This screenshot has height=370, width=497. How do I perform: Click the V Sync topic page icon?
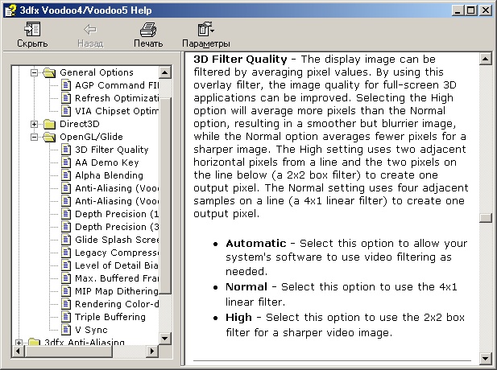click(66, 330)
